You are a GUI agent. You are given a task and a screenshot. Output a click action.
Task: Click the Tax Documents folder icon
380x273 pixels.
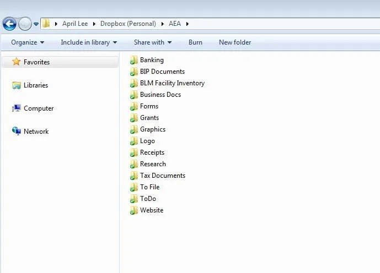tap(134, 176)
